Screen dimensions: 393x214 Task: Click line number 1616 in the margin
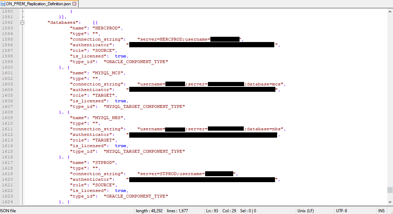click(7, 157)
